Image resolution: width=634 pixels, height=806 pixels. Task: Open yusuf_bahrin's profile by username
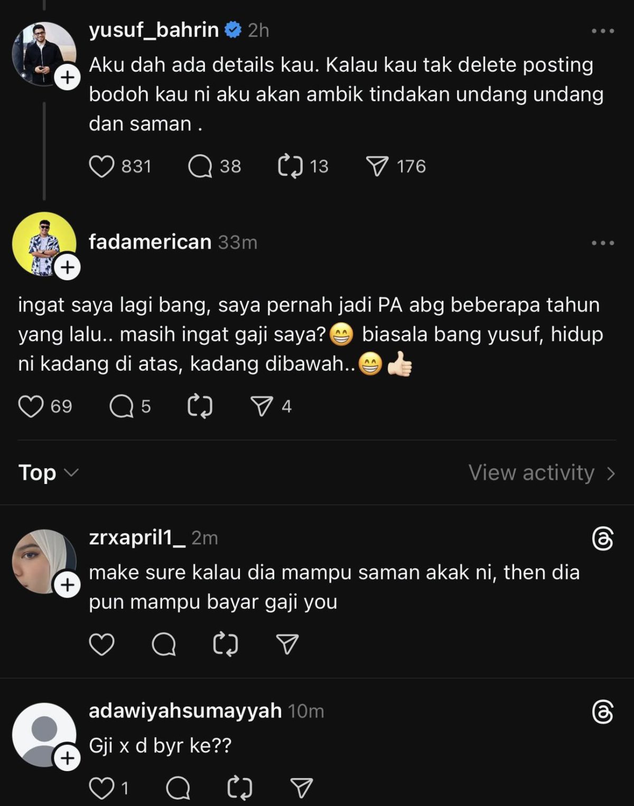click(154, 30)
